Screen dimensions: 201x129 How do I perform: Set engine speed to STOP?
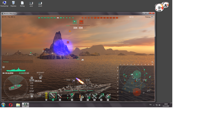tap(32, 91)
